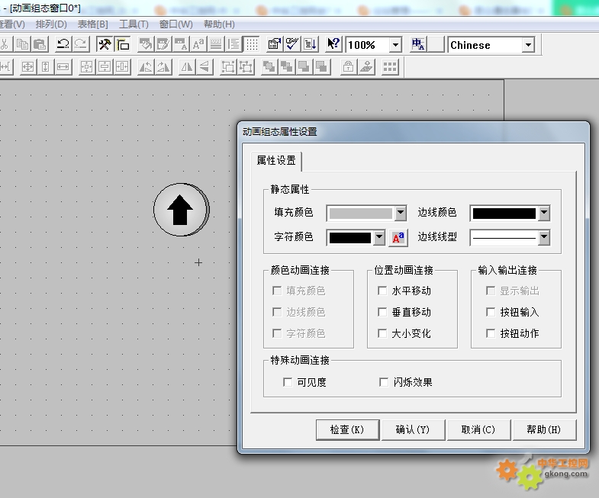Click the undo arrow icon
Image resolution: width=599 pixels, height=498 pixels.
[x=63, y=44]
